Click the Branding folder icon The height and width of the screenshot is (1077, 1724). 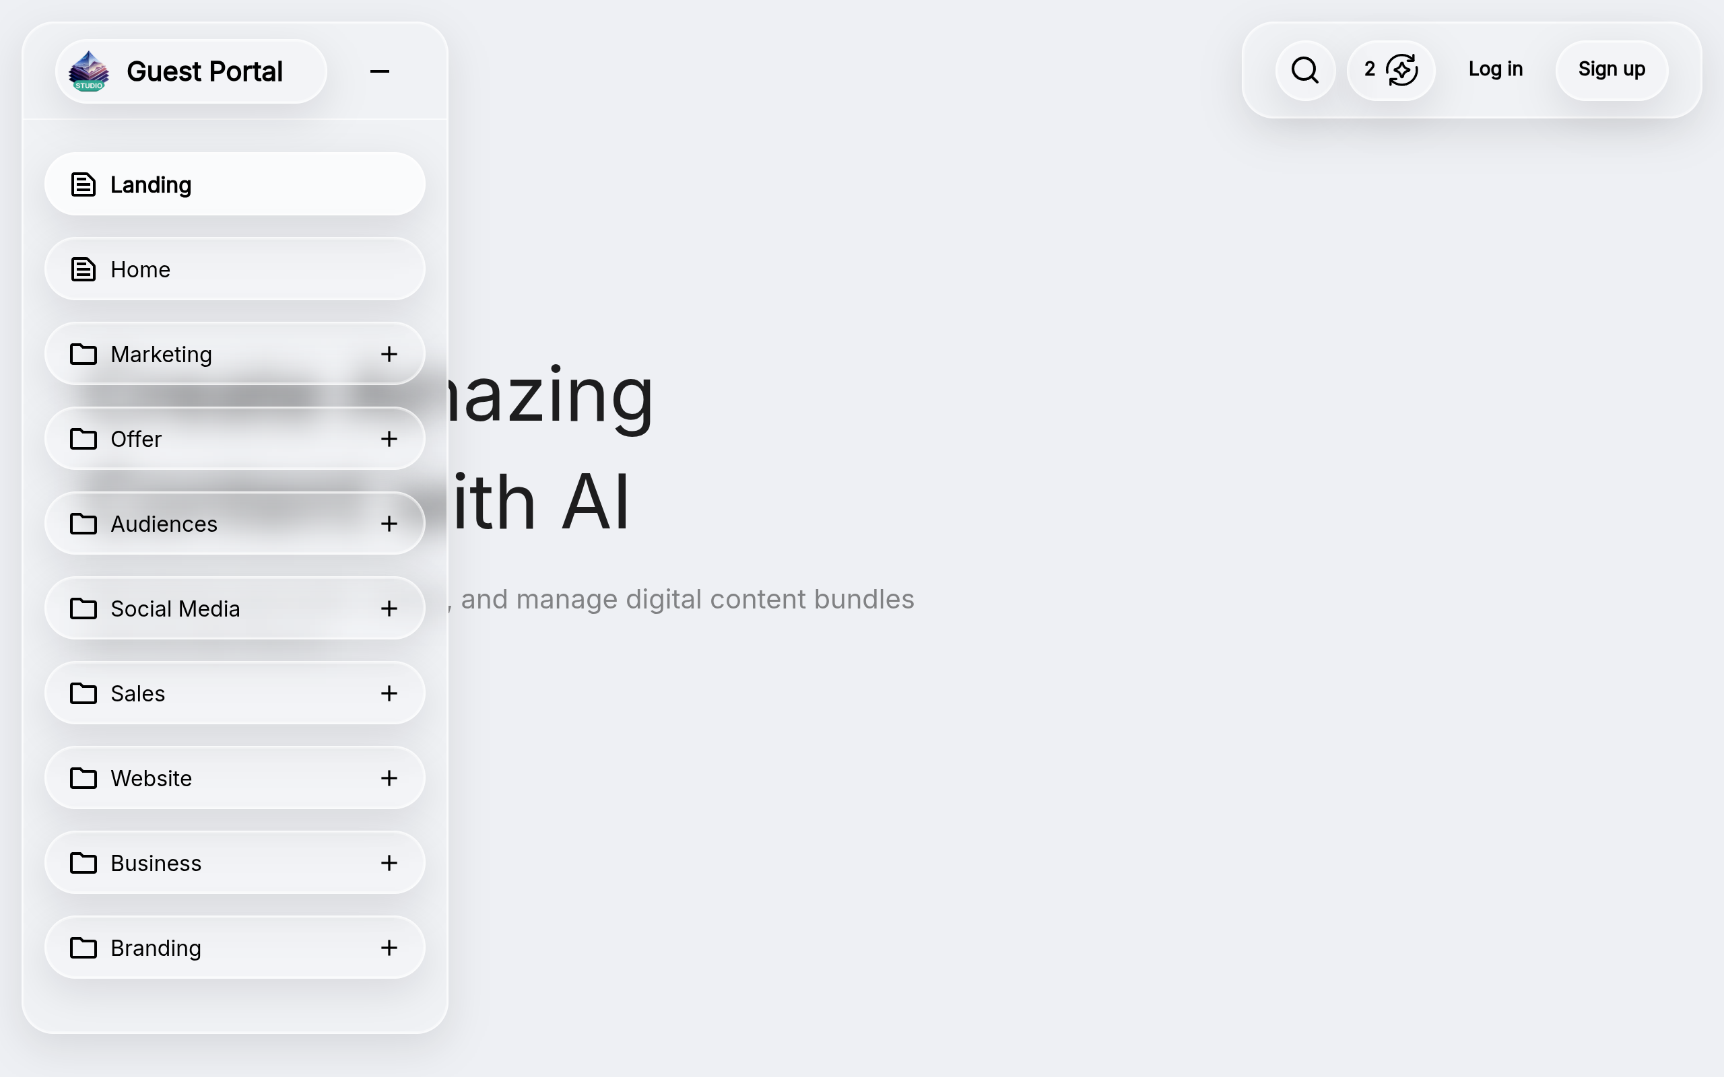tap(84, 947)
